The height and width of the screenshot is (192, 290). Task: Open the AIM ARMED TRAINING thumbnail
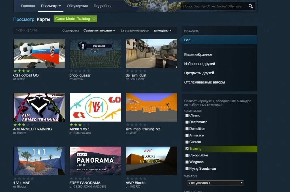coord(39,107)
